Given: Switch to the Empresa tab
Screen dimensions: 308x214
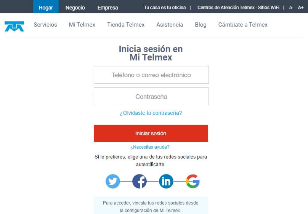Looking at the screenshot, I should click(x=107, y=8).
